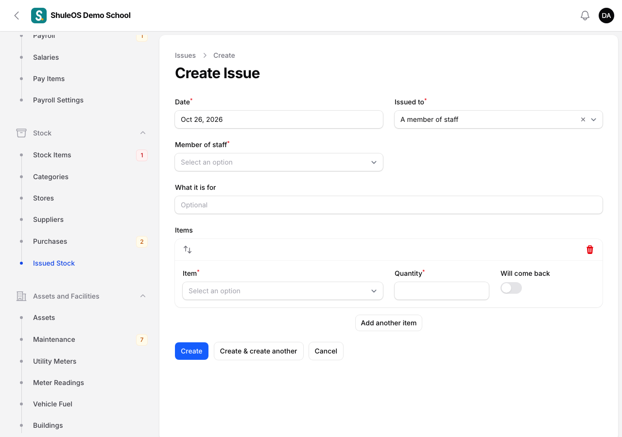Viewport: 622px width, 437px height.
Task: Open Assets page
Action: [44, 318]
